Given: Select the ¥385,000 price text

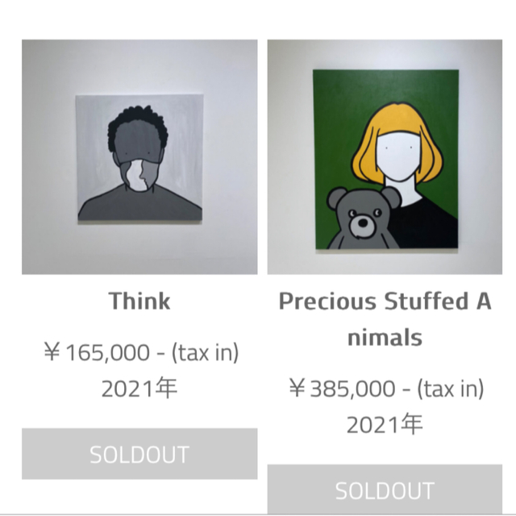Looking at the screenshot, I should [342, 389].
